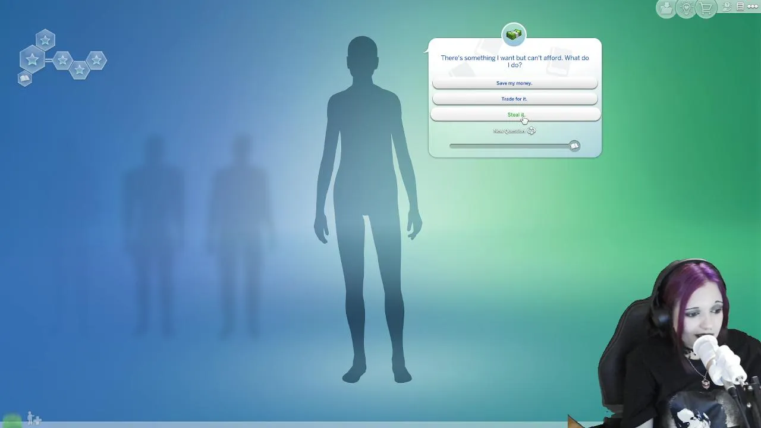761x428 pixels.
Task: Choose the "Steal it." answer
Action: pyautogui.click(x=515, y=115)
